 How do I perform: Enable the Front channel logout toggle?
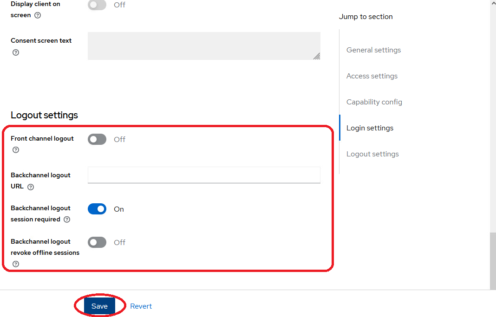(97, 139)
